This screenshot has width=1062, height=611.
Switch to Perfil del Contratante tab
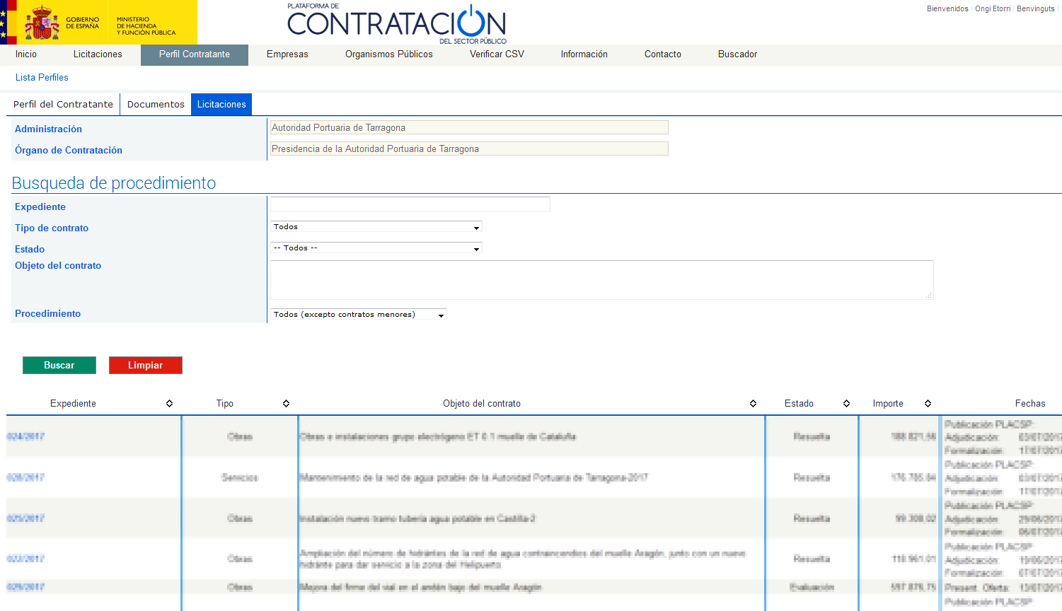point(63,104)
